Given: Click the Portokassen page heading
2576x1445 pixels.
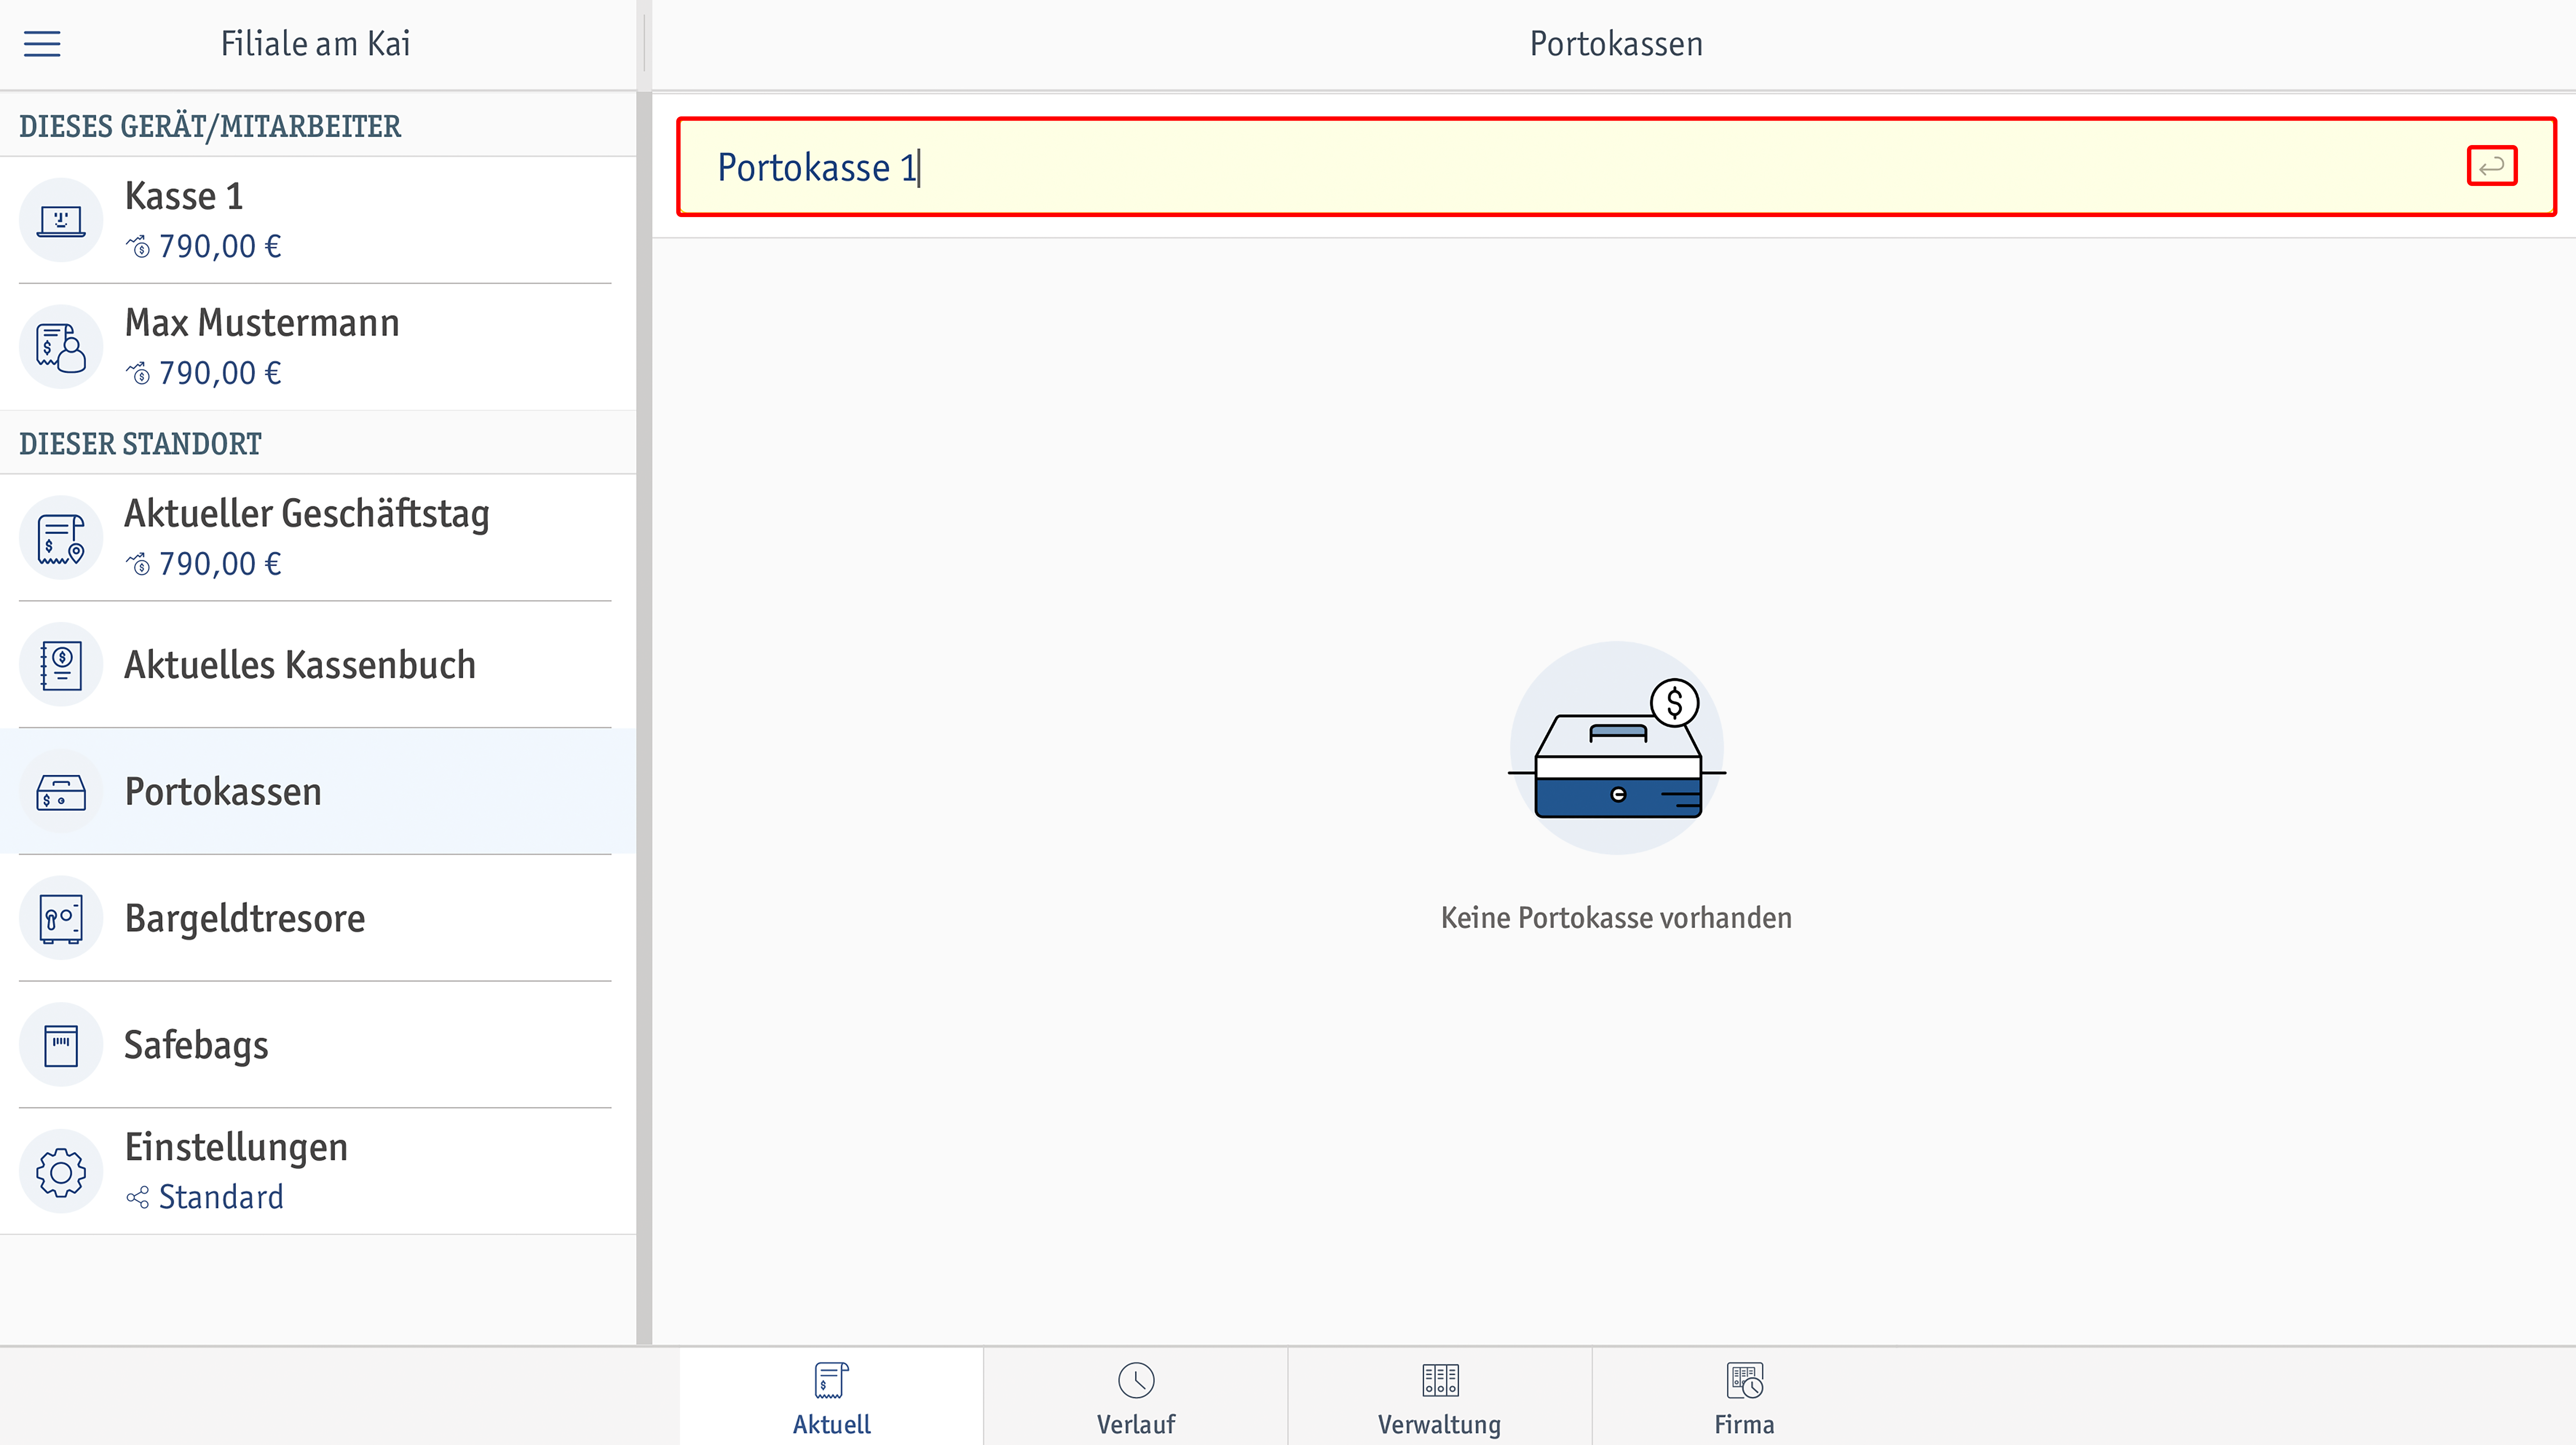Looking at the screenshot, I should [1616, 44].
